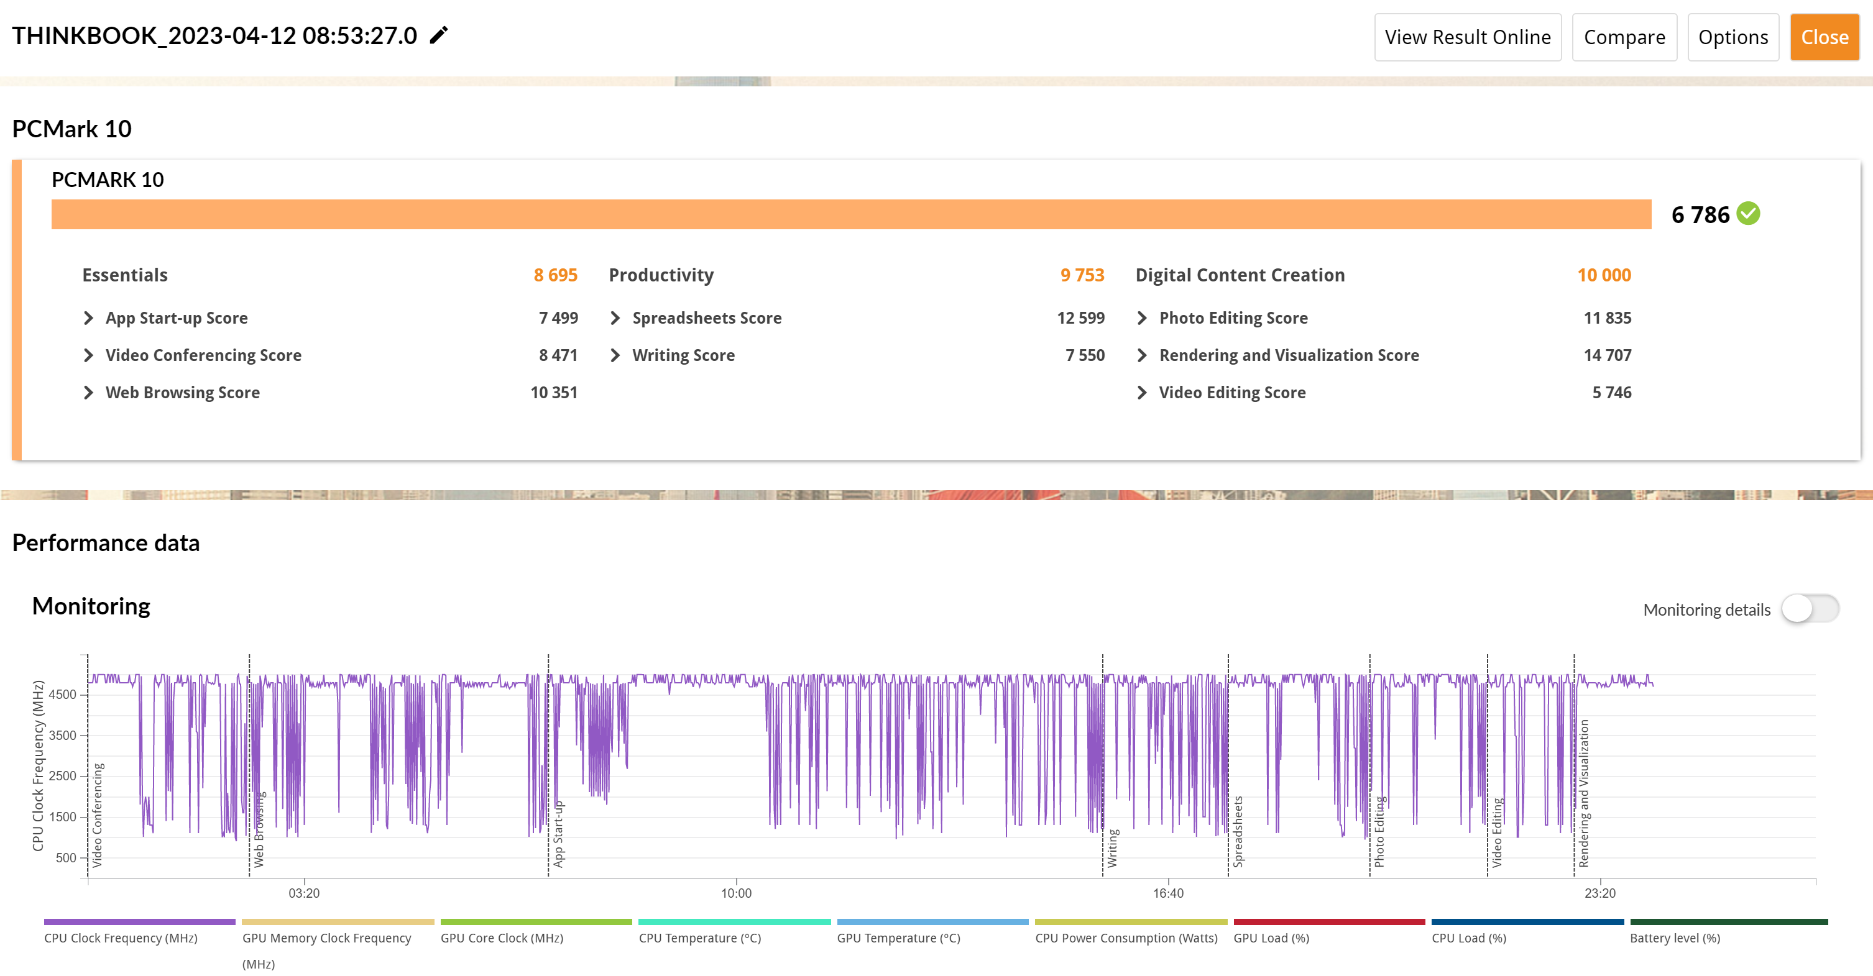Click the Video Editing score value 5 746
The width and height of the screenshot is (1873, 976).
tap(1611, 393)
